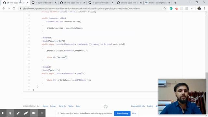This screenshot has width=208, height=117.
Task: Reload the GitHub page
Action: point(14,8)
